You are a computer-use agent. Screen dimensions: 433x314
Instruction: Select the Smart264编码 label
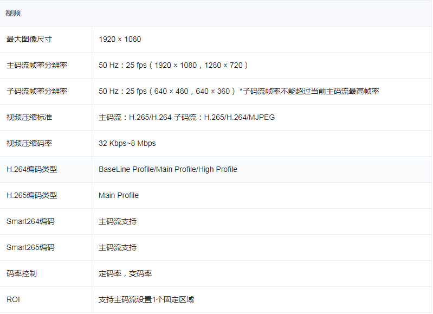(30, 221)
